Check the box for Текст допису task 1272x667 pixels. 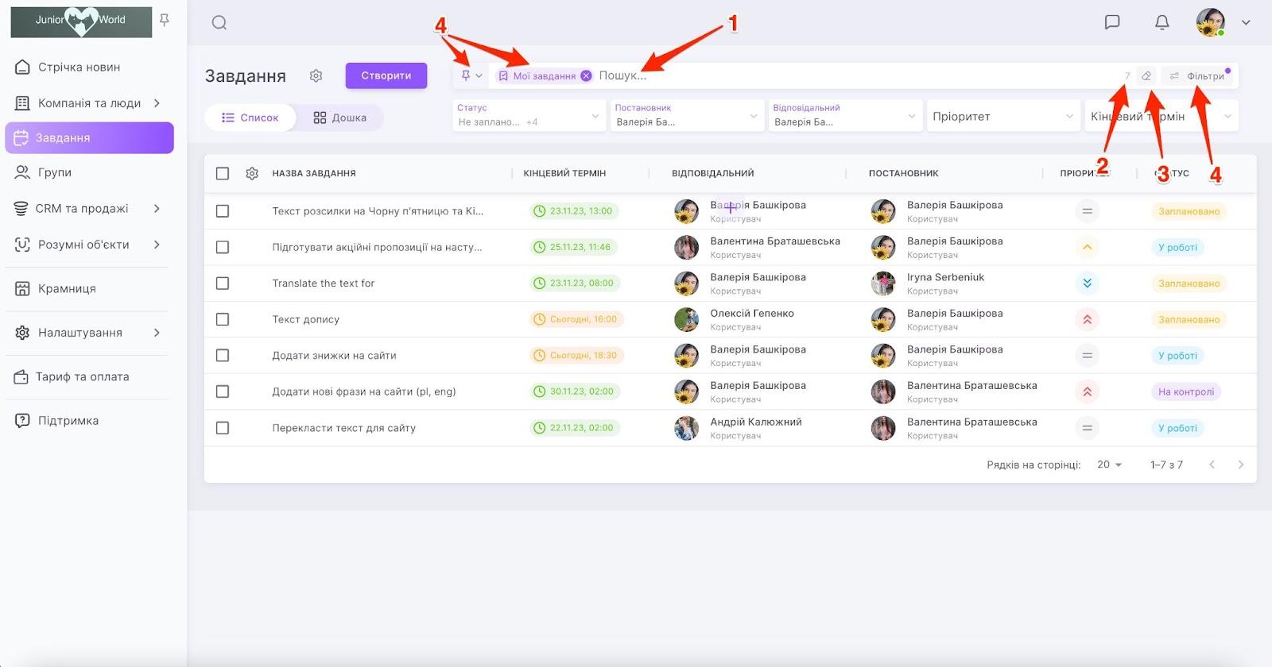[x=223, y=319]
